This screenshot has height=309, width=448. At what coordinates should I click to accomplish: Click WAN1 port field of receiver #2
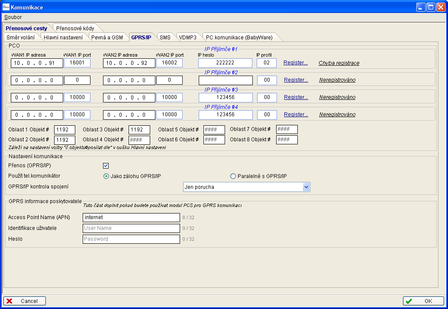(x=77, y=80)
